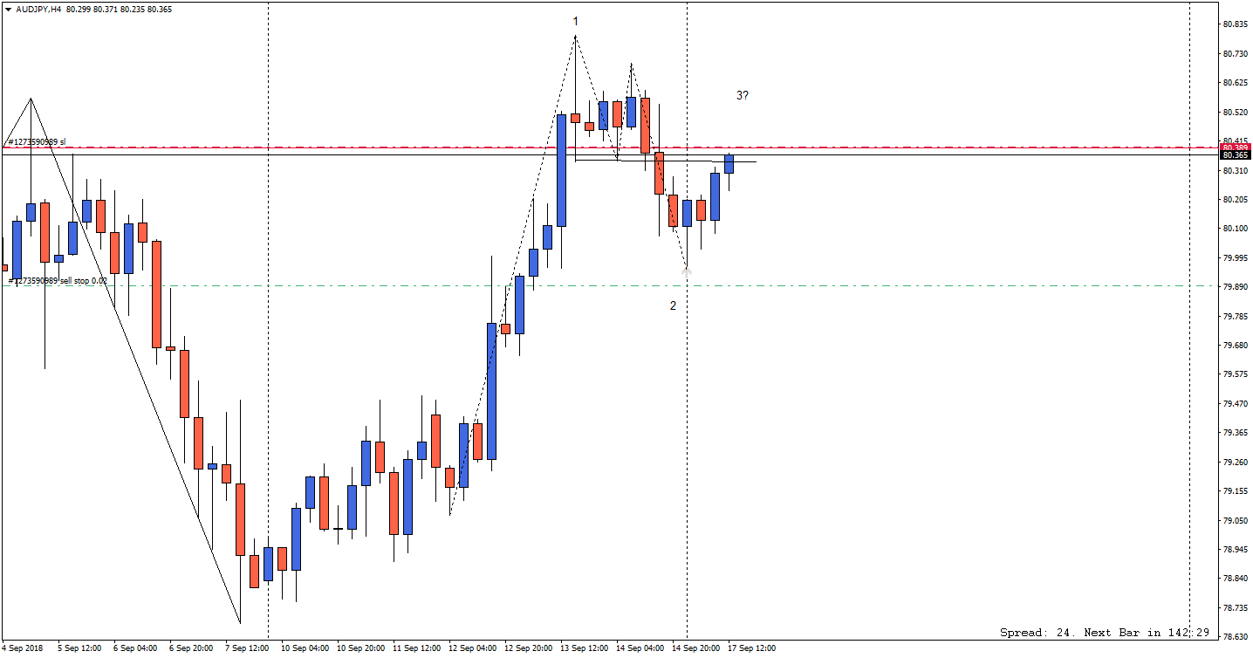1253x658 pixels.
Task: Click the 79.995 price scale label
Action: click(1234, 258)
